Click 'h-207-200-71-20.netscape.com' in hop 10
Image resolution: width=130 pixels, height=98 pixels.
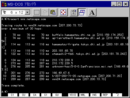[74, 76]
